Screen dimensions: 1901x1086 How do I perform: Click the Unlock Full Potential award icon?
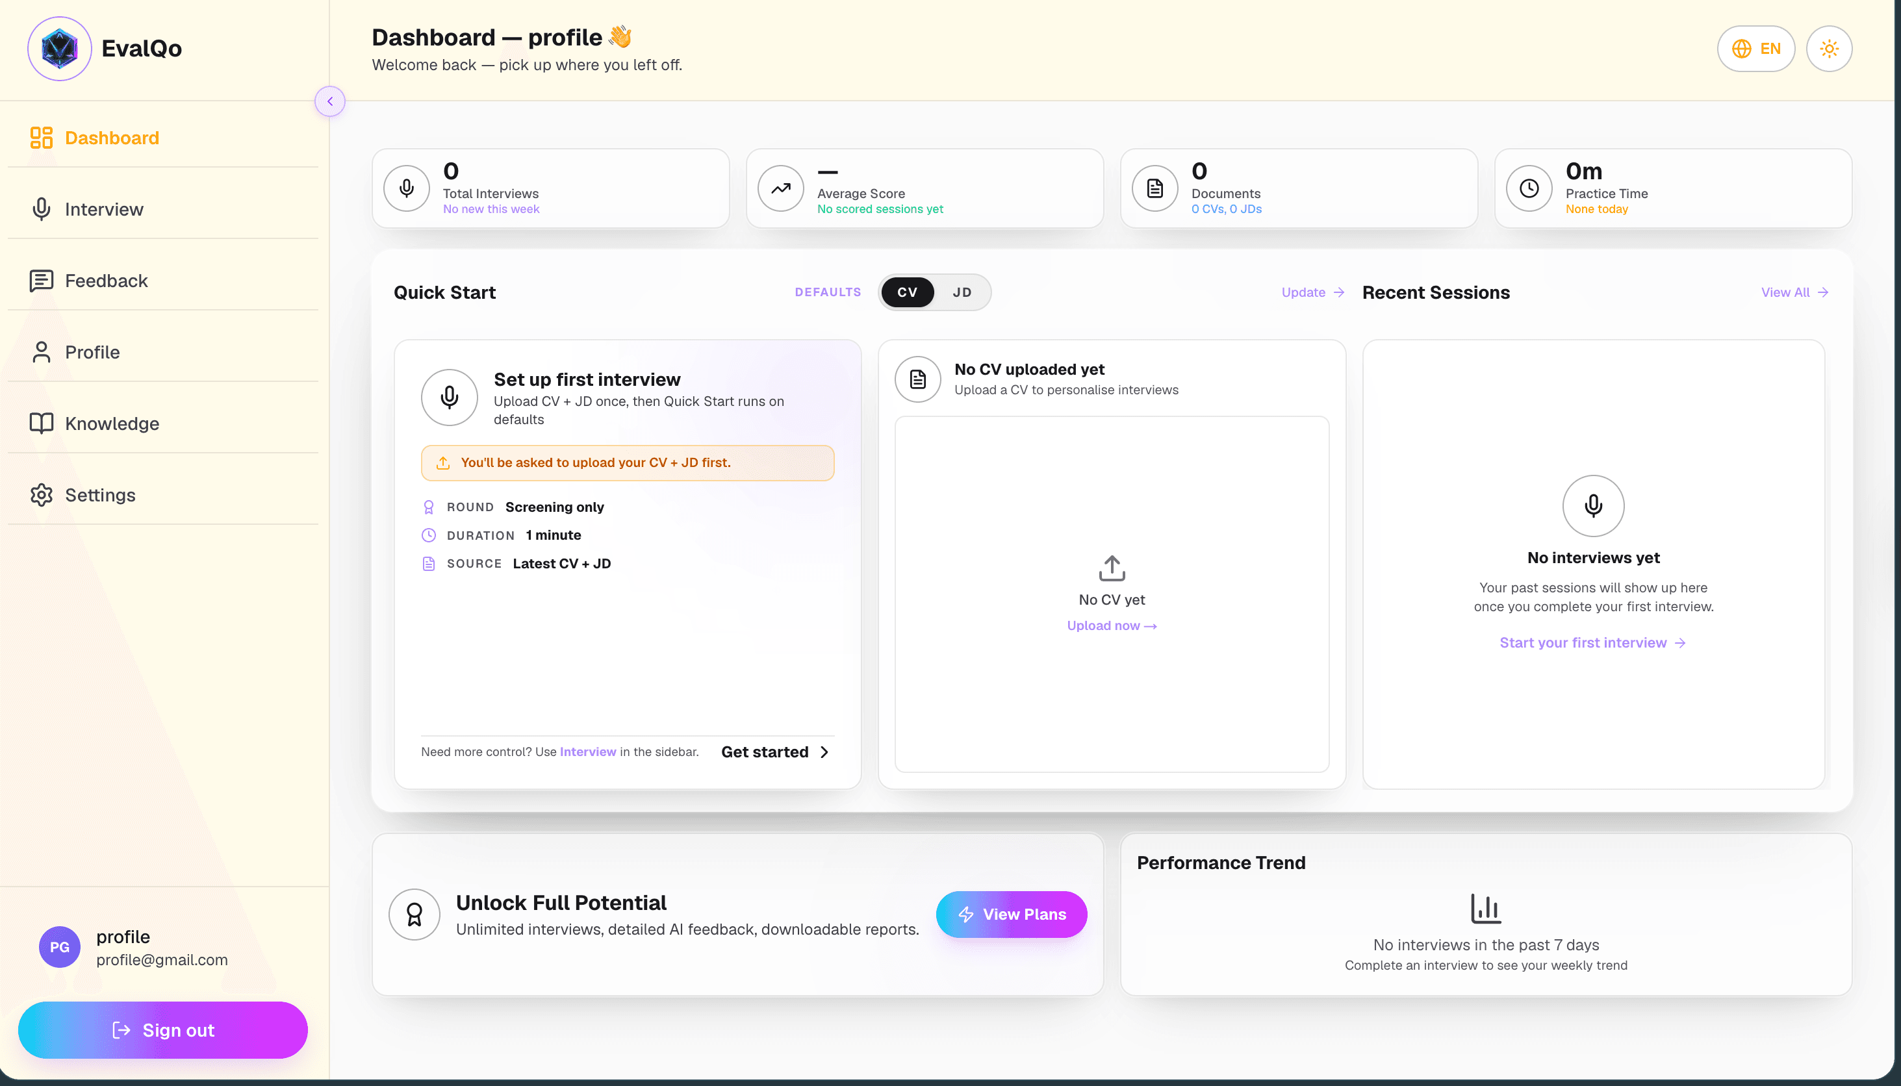pos(414,915)
